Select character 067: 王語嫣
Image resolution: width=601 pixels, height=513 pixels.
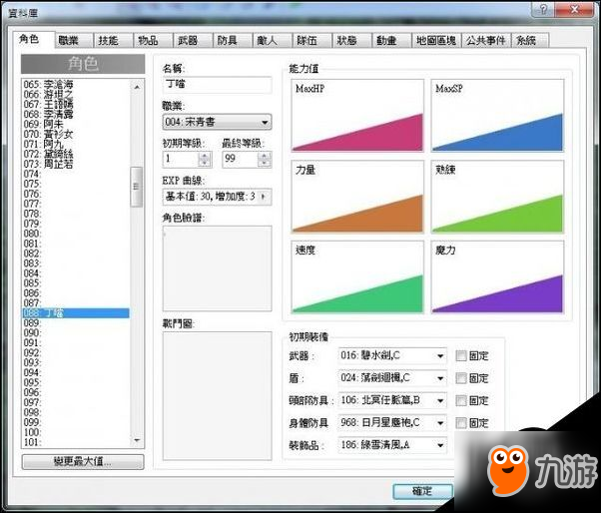point(76,104)
